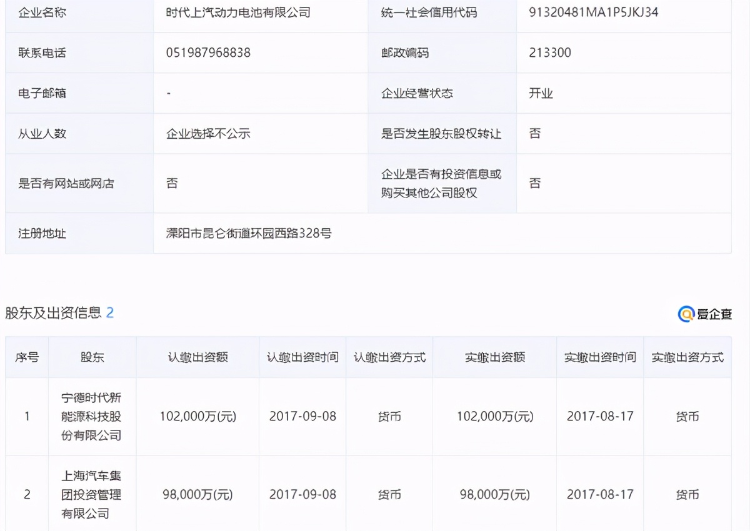Click paid-in amount 102,000万(元)
This screenshot has height=531, width=750.
(495, 417)
